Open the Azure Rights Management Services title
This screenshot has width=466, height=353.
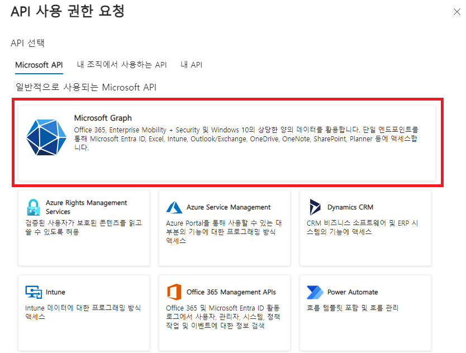[x=86, y=207]
